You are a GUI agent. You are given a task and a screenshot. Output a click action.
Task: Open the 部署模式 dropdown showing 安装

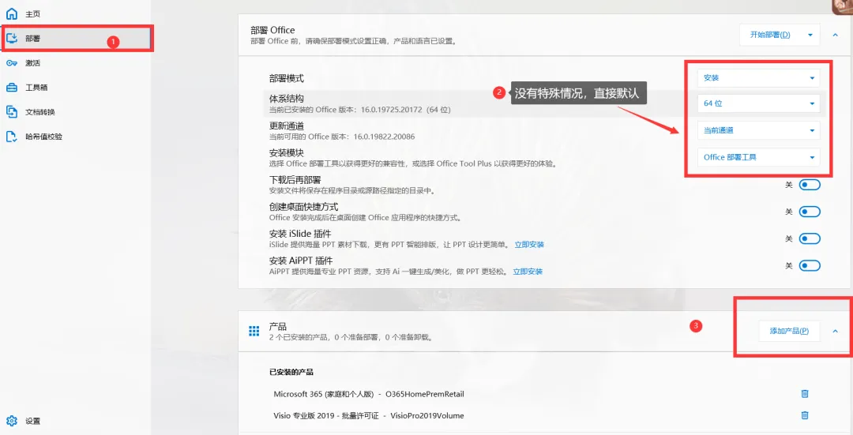point(759,77)
